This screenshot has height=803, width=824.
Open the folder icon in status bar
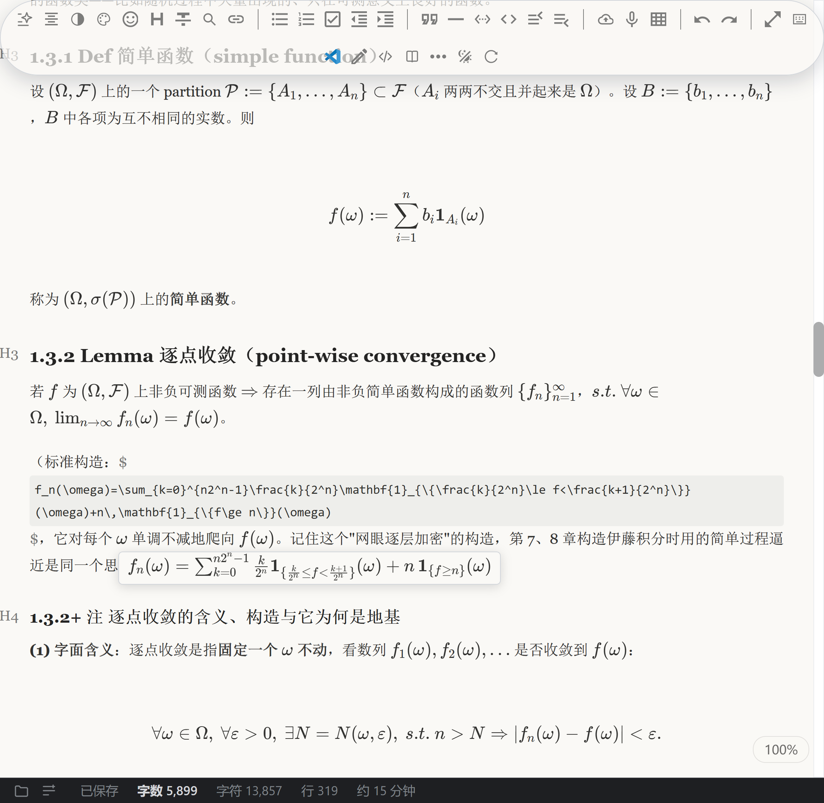click(x=21, y=791)
